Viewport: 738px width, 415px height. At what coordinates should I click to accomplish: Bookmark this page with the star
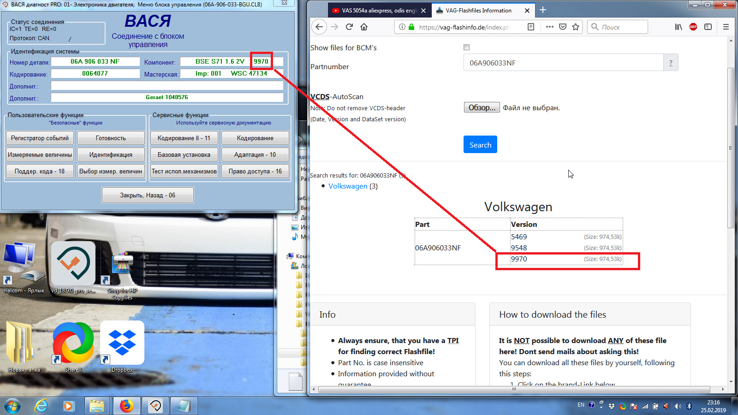click(x=576, y=27)
